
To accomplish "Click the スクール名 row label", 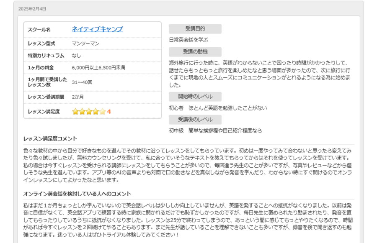I will (x=39, y=30).
